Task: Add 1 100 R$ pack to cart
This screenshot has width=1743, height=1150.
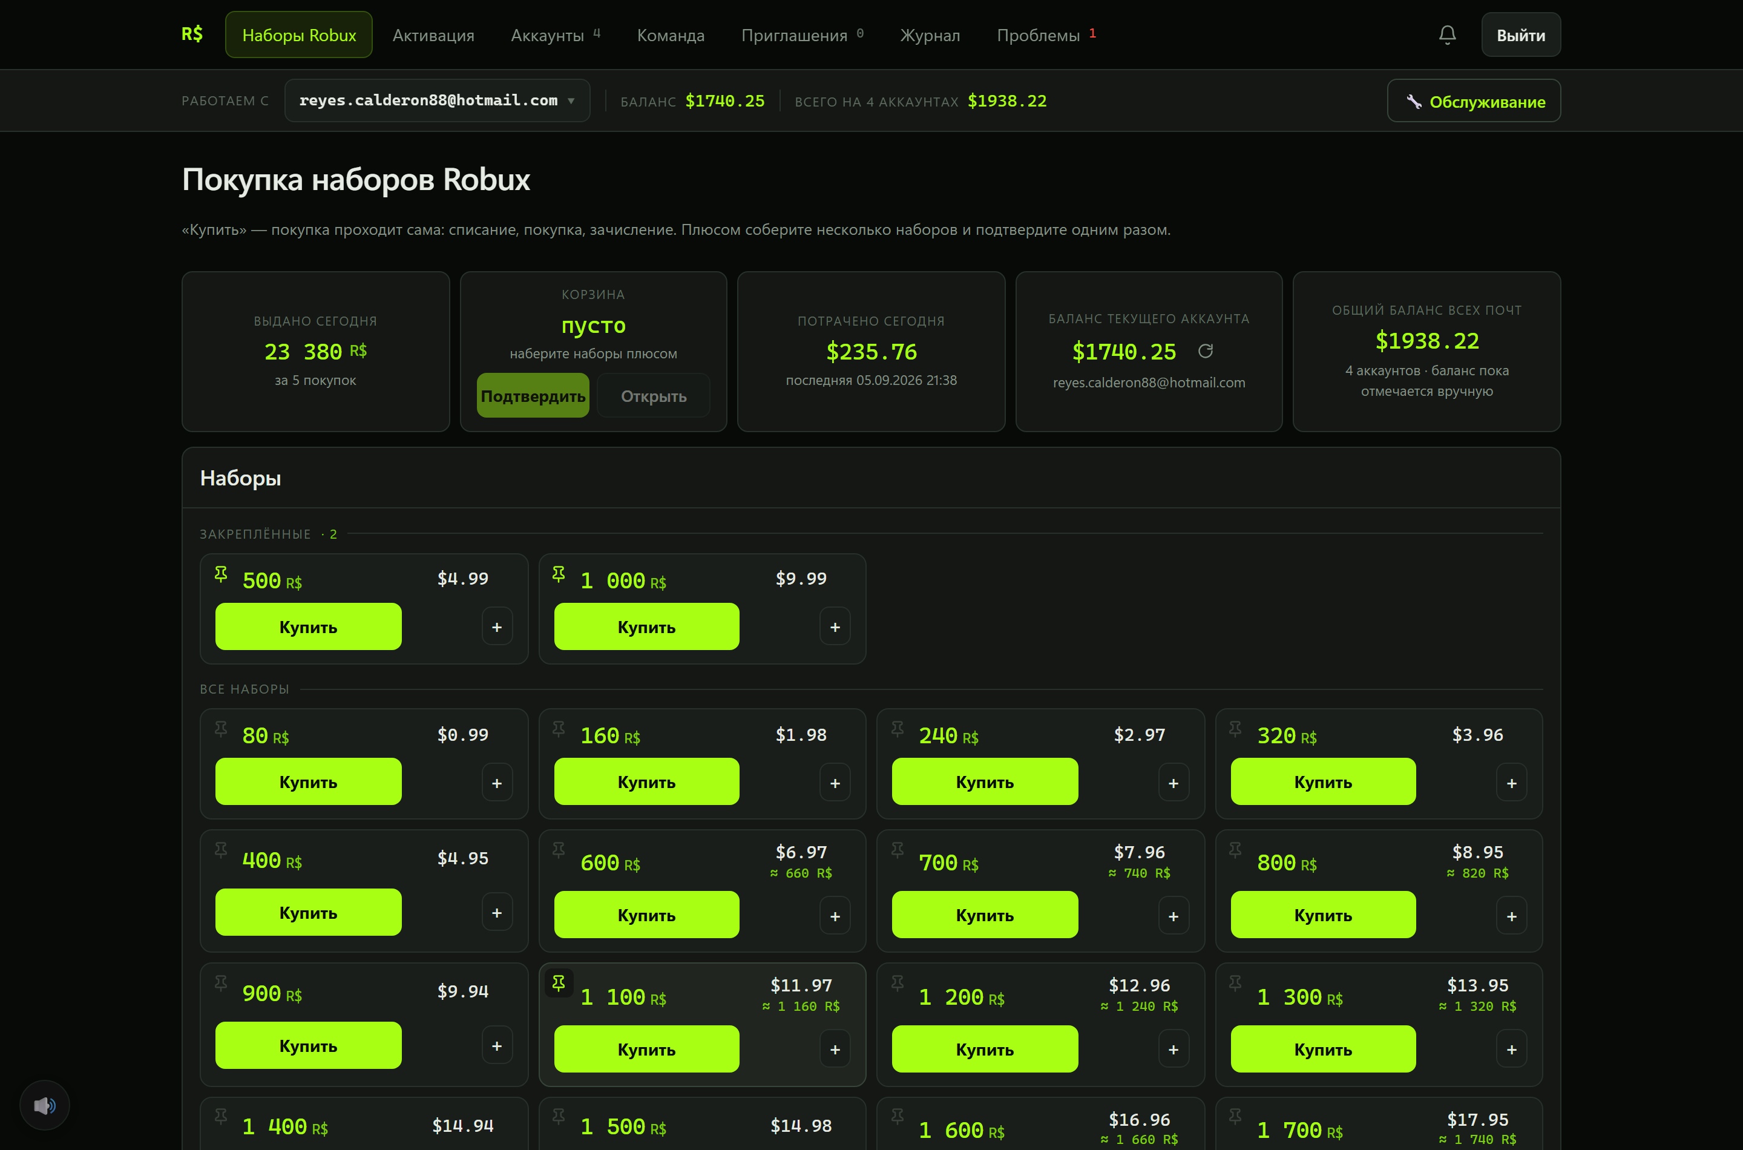Action: click(835, 1050)
